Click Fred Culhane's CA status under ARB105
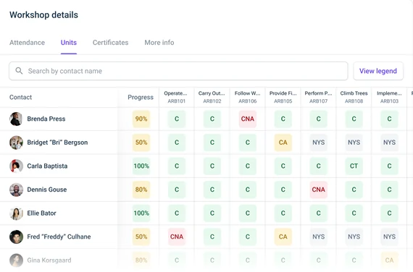 (283, 237)
